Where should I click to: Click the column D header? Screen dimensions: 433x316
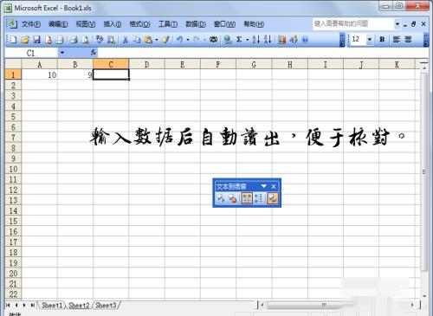coord(146,65)
